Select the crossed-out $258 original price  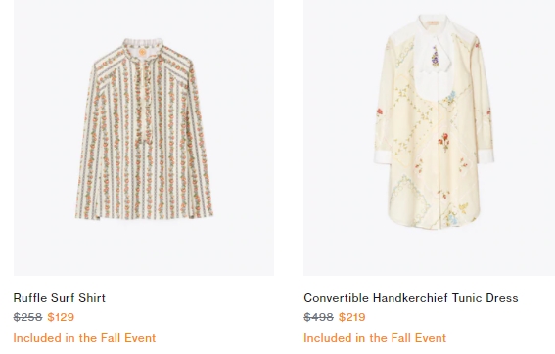[x=27, y=317]
